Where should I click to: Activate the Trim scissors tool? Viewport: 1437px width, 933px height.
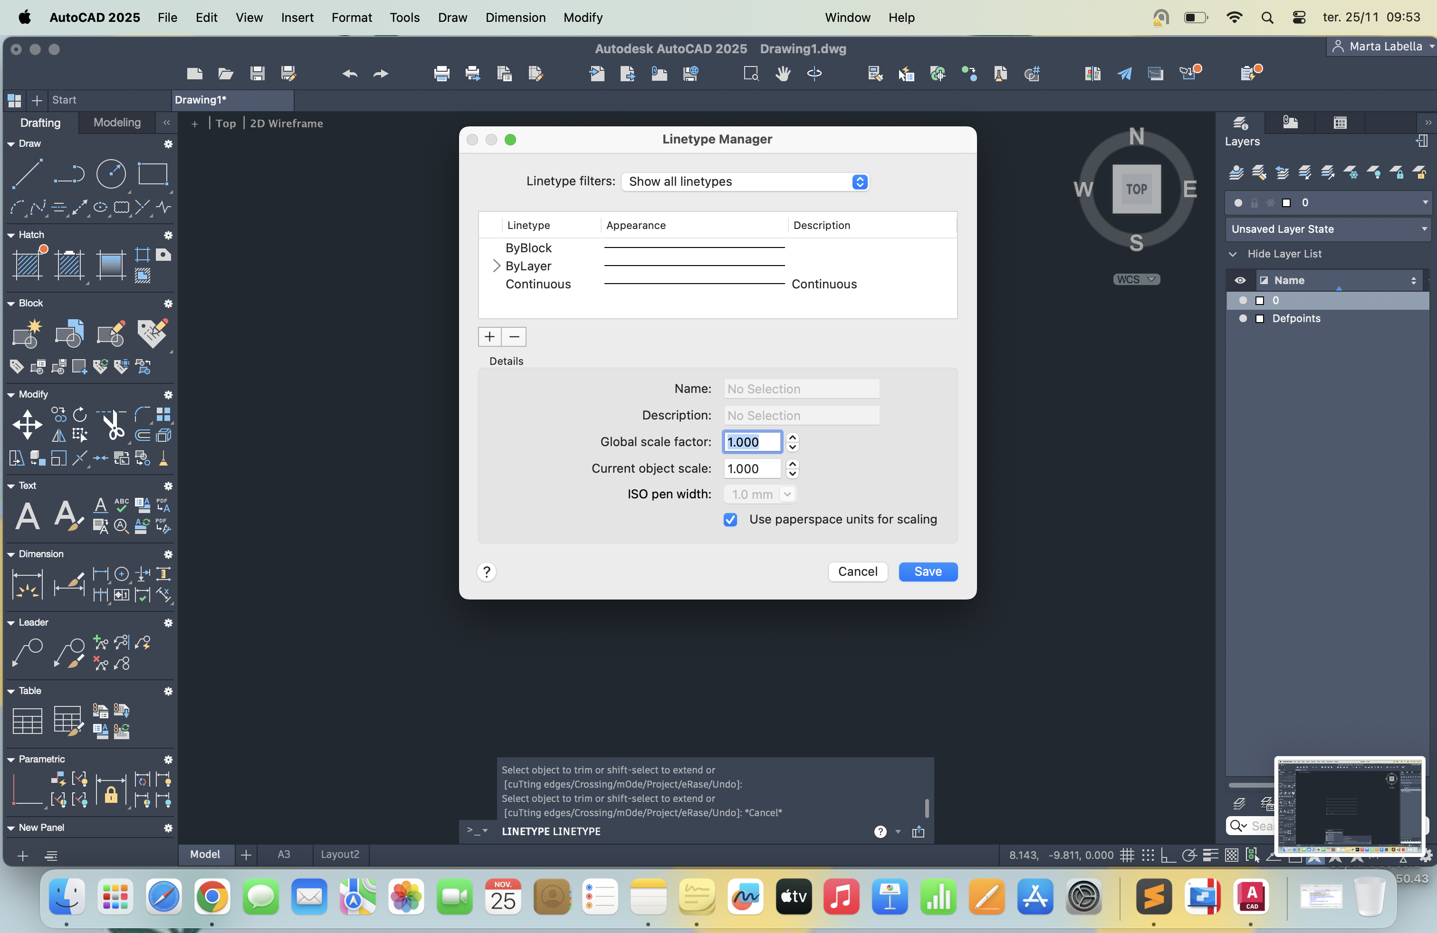pyautogui.click(x=112, y=424)
